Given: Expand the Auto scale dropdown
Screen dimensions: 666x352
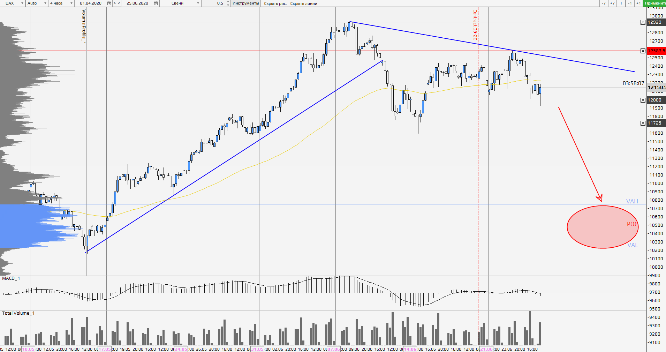Looking at the screenshot, I should point(45,3).
